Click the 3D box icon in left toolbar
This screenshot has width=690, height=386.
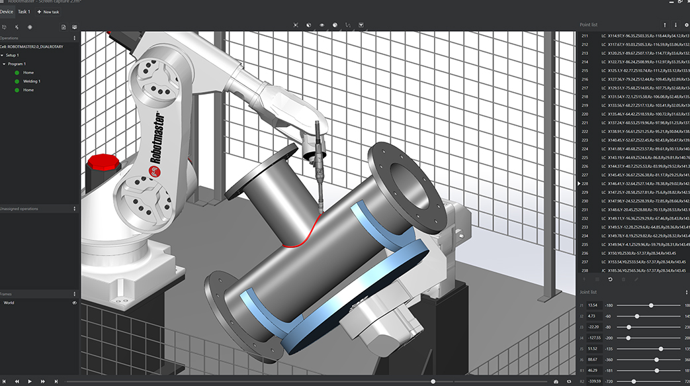[x=4, y=27]
